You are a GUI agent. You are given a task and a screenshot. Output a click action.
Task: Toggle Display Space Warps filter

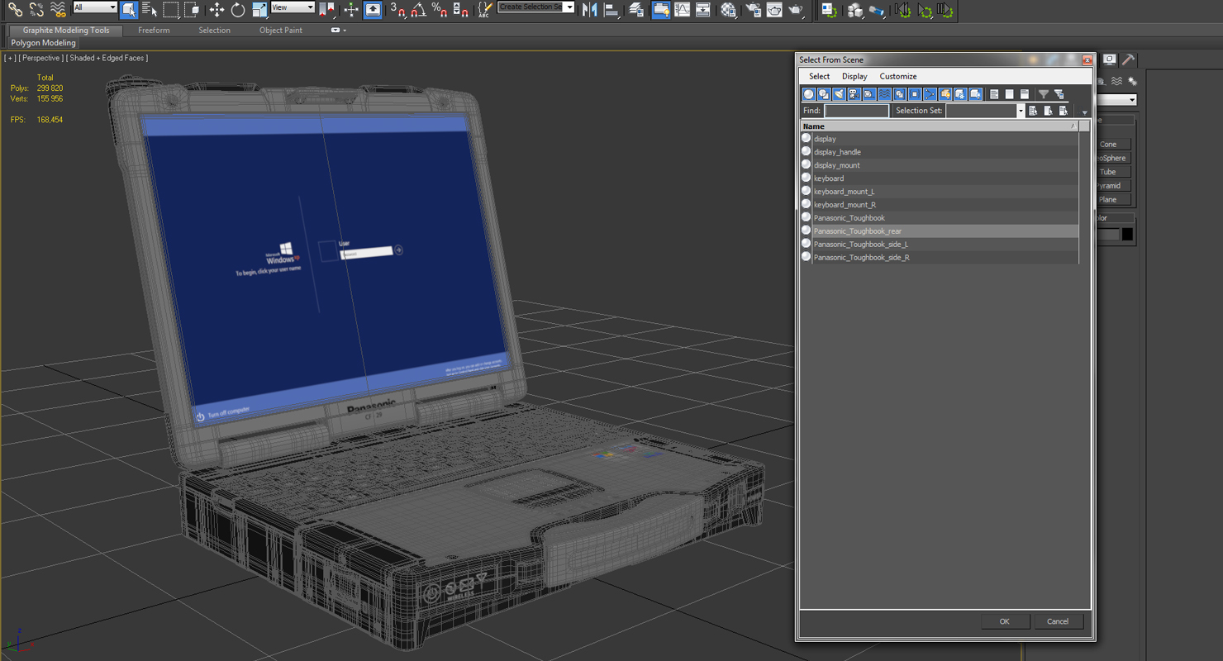pyautogui.click(x=884, y=94)
